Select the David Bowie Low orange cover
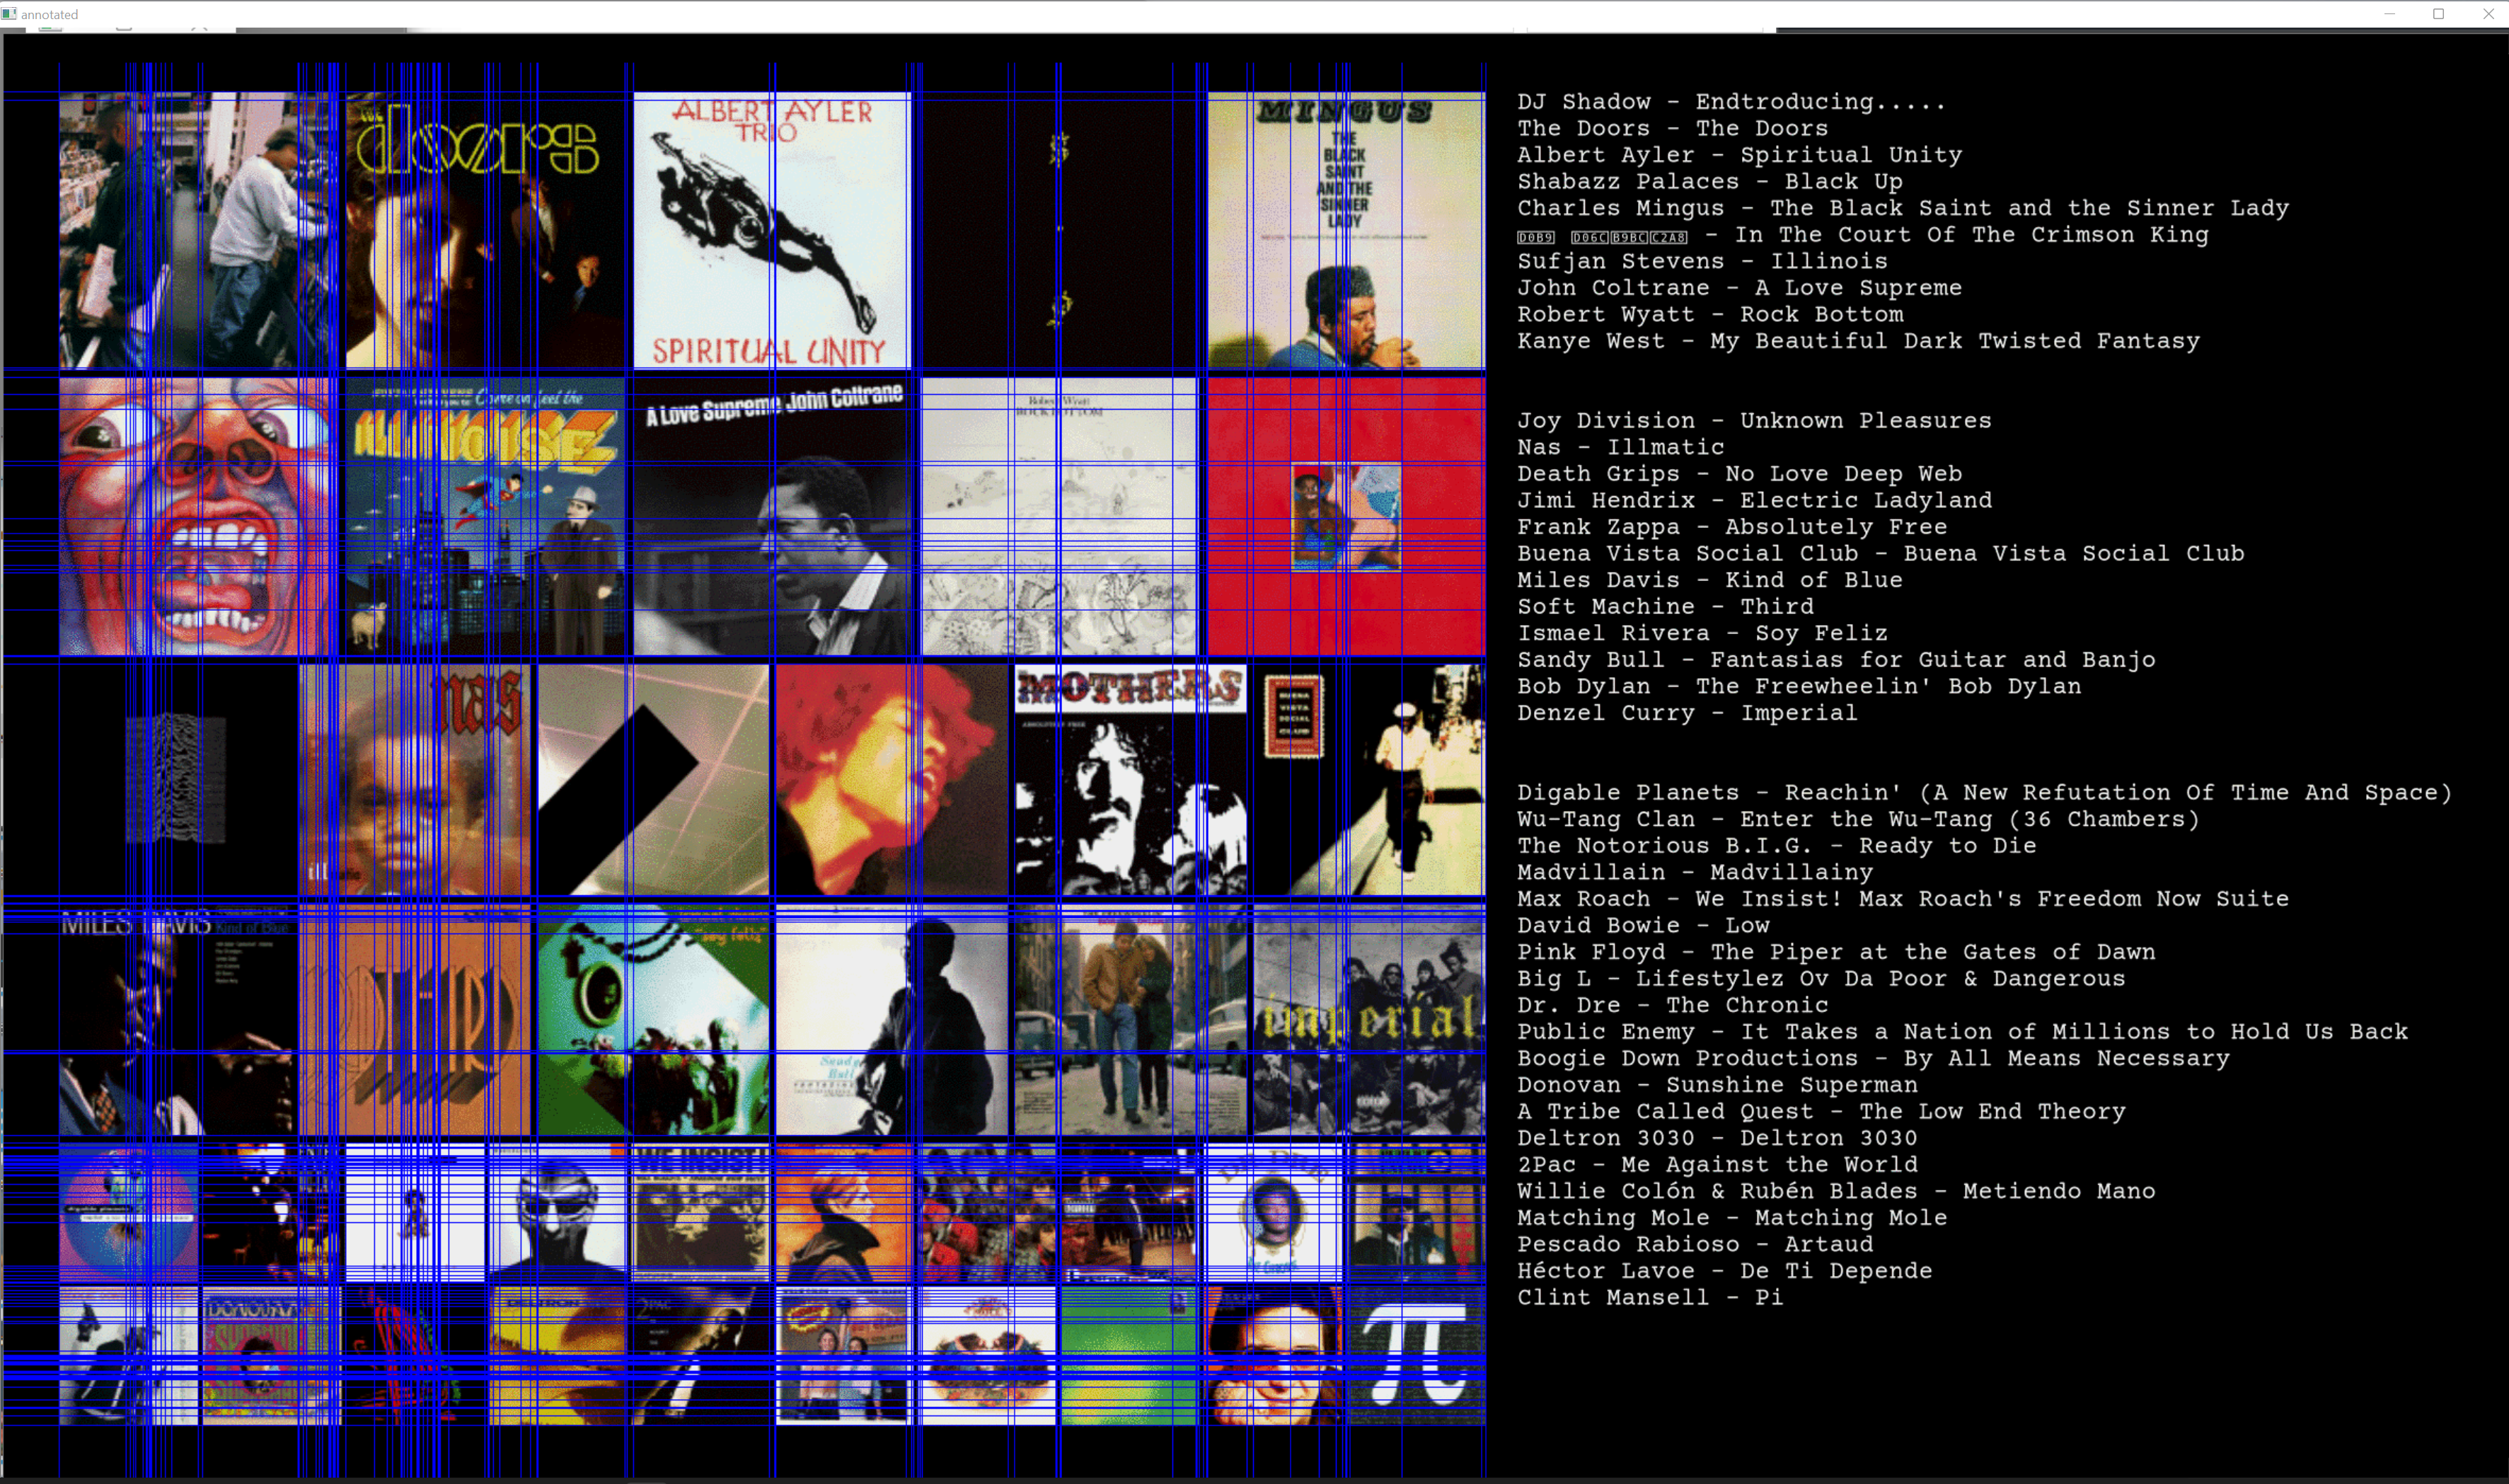 coord(843,1213)
